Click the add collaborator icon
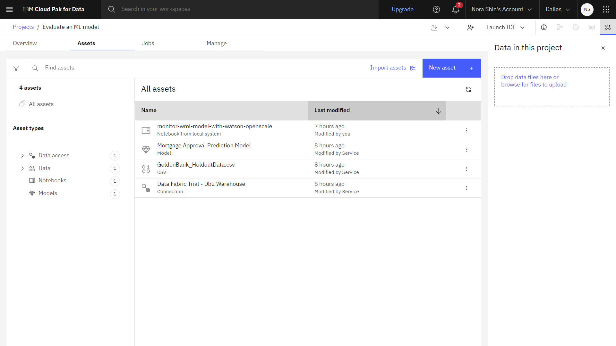Viewport: 616px width, 346px height. coord(470,28)
